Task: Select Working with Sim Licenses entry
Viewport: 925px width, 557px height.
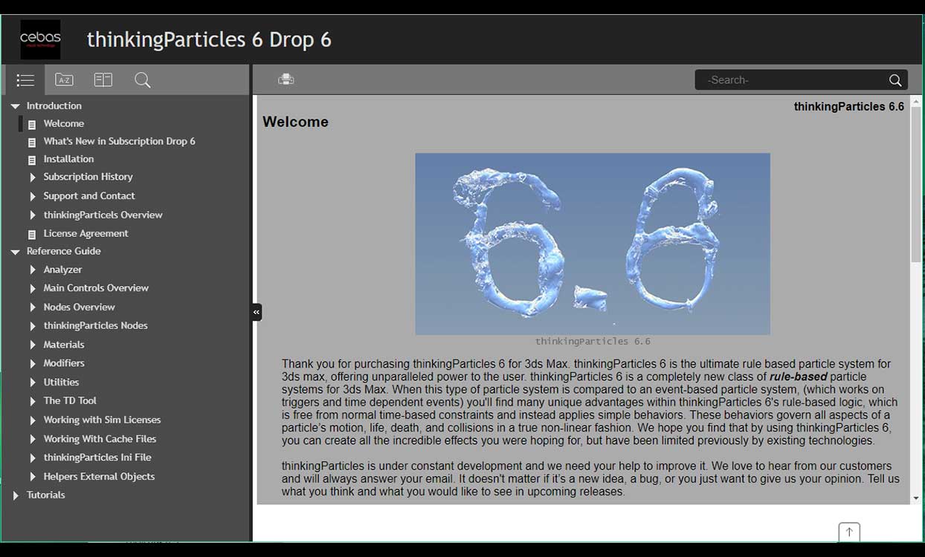Action: point(102,420)
